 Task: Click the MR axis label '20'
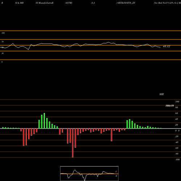(x=177, y=125)
